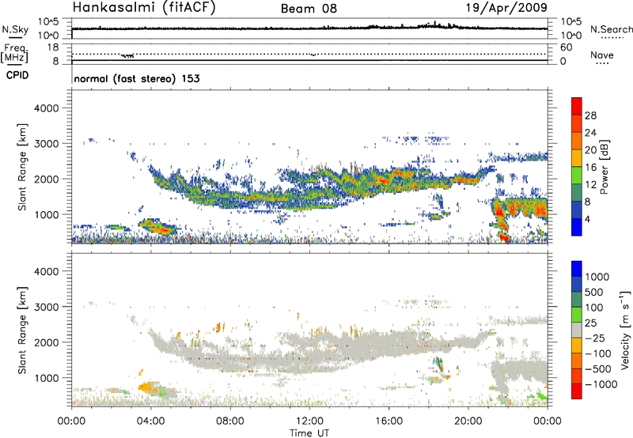This screenshot has width=633, height=438.
Task: Click the "Slant Range [km]" label of velocity panel
Action: [x=23, y=330]
